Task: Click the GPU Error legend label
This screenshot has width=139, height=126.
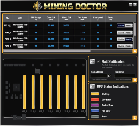Action: coord(106,100)
